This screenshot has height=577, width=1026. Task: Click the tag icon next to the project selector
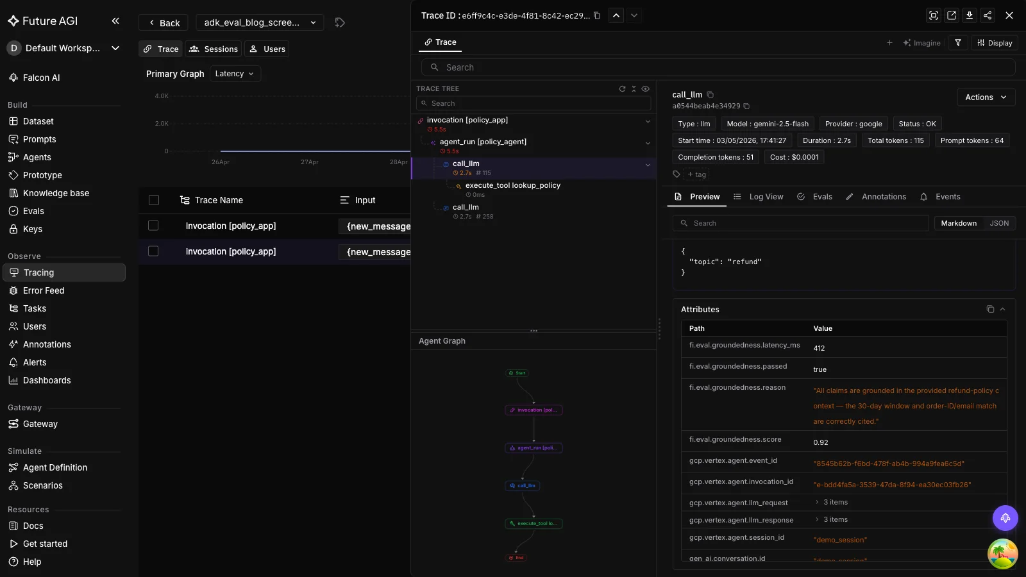[340, 22]
